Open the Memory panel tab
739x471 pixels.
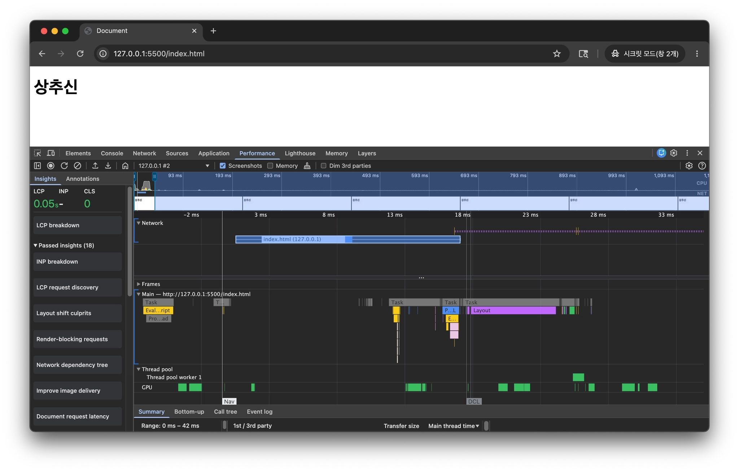336,153
